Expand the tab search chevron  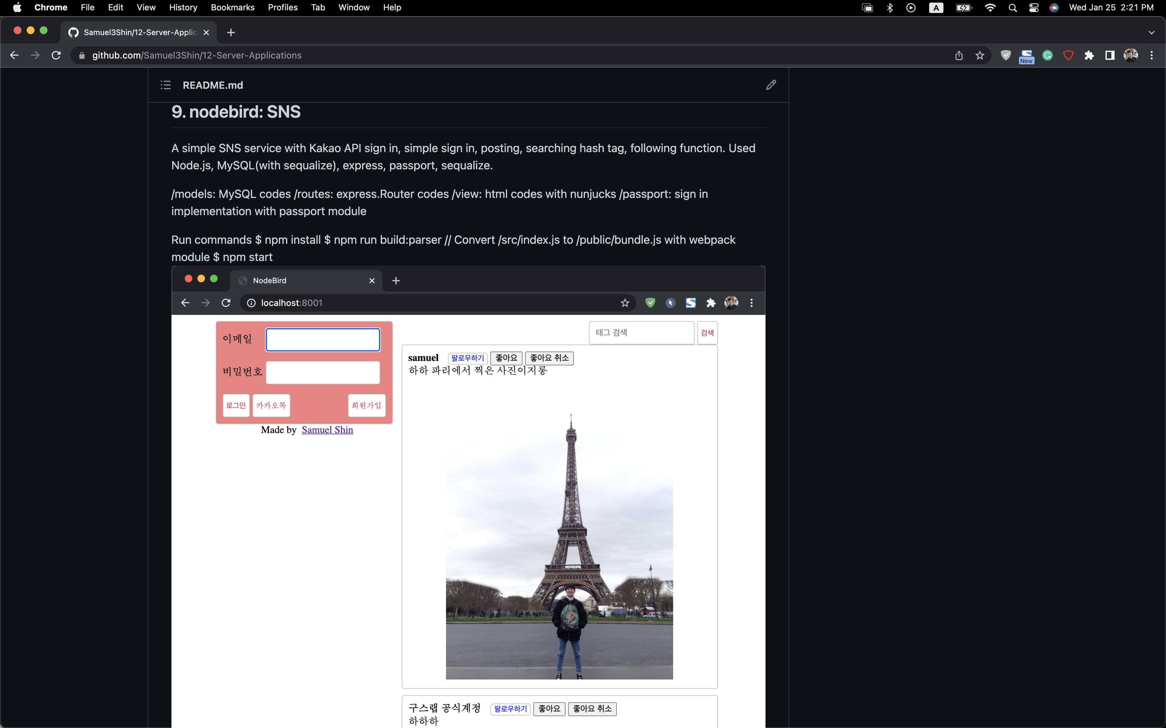point(1152,33)
